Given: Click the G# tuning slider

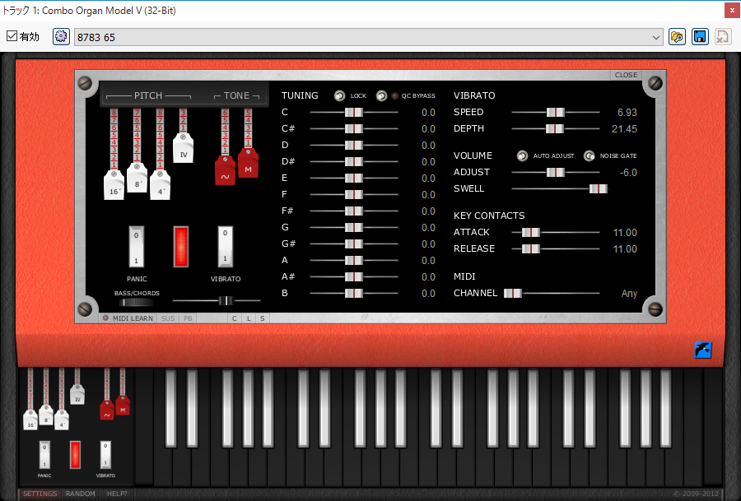Looking at the screenshot, I should pos(354,244).
